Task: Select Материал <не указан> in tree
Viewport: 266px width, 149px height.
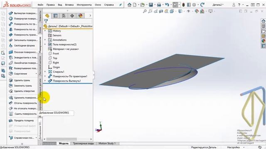Action: coord(64,49)
